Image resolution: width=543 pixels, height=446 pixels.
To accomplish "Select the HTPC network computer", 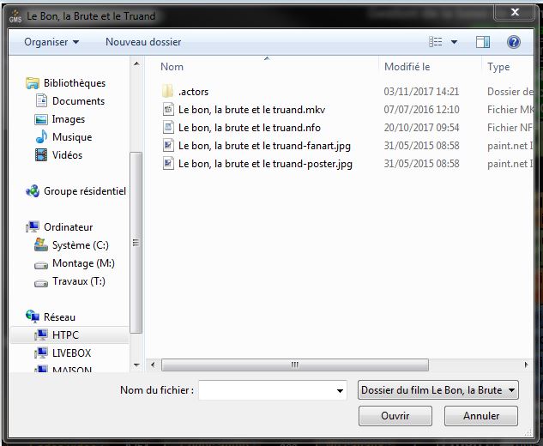I will (65, 335).
